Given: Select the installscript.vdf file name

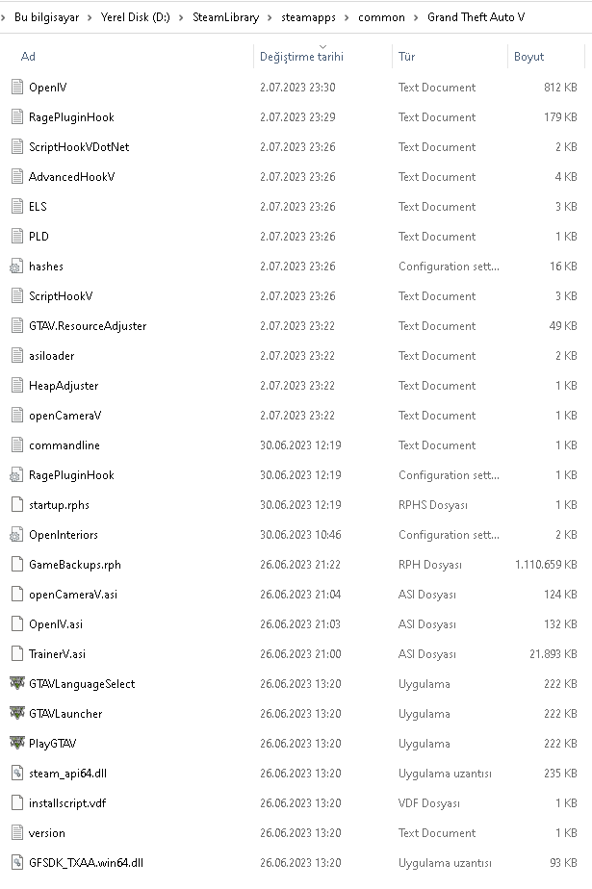Looking at the screenshot, I should [67, 803].
